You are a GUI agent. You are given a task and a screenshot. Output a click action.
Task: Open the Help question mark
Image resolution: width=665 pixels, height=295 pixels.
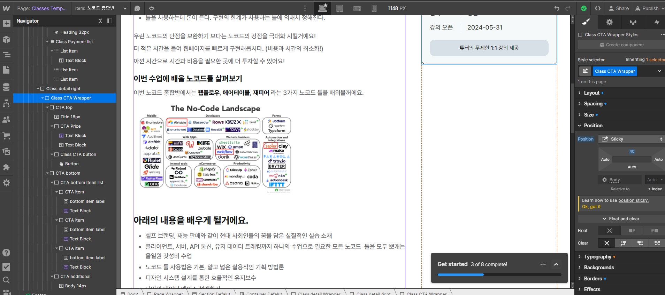point(6,253)
